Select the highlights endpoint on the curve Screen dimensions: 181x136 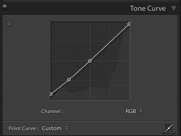(129, 24)
